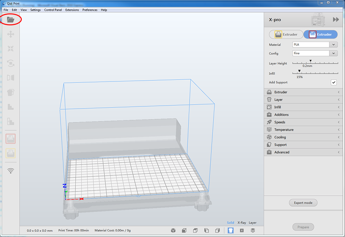Select the Move tool in the left toolbar
Viewport: 345px width, 237px height.
(11, 34)
